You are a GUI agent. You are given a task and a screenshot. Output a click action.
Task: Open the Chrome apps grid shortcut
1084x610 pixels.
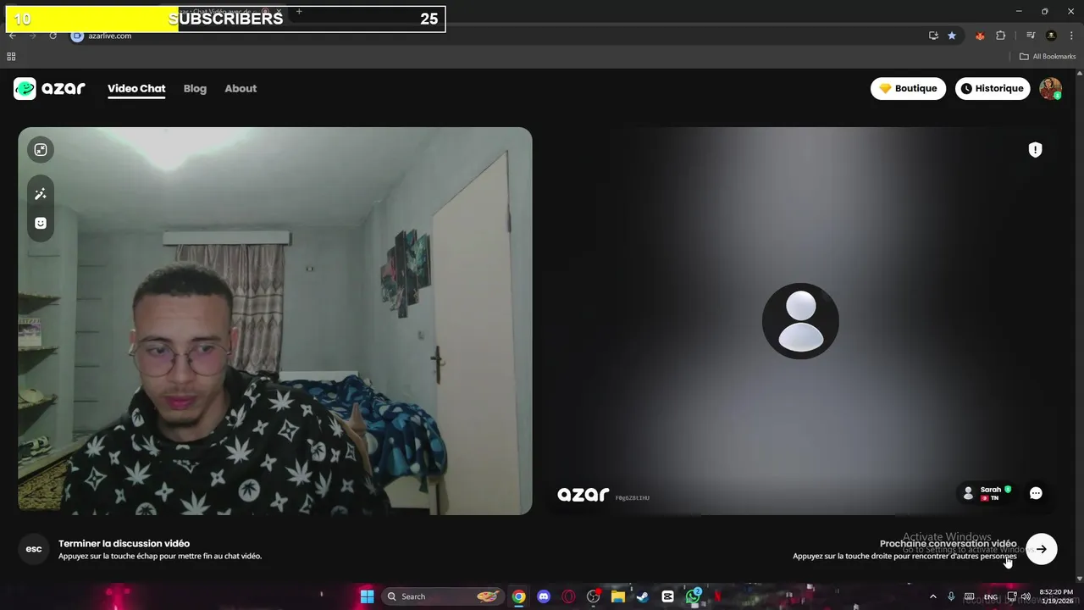pos(11,57)
